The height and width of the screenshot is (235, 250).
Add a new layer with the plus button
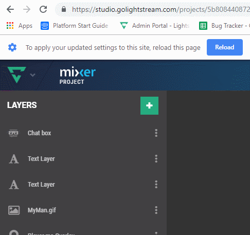pyautogui.click(x=149, y=105)
